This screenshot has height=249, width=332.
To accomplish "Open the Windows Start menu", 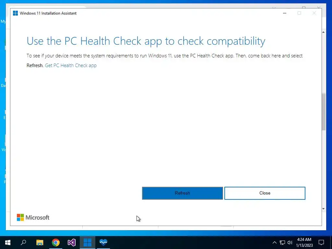I will (8, 243).
